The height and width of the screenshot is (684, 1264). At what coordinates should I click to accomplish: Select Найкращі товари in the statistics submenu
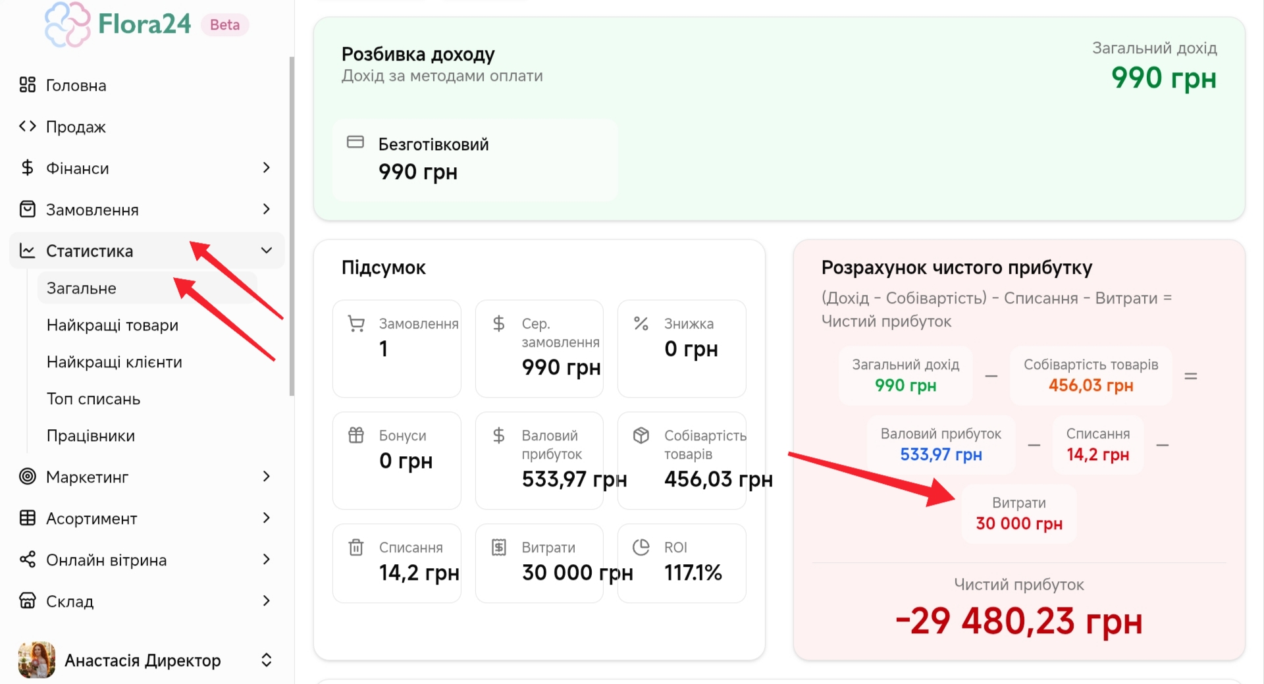tap(113, 325)
